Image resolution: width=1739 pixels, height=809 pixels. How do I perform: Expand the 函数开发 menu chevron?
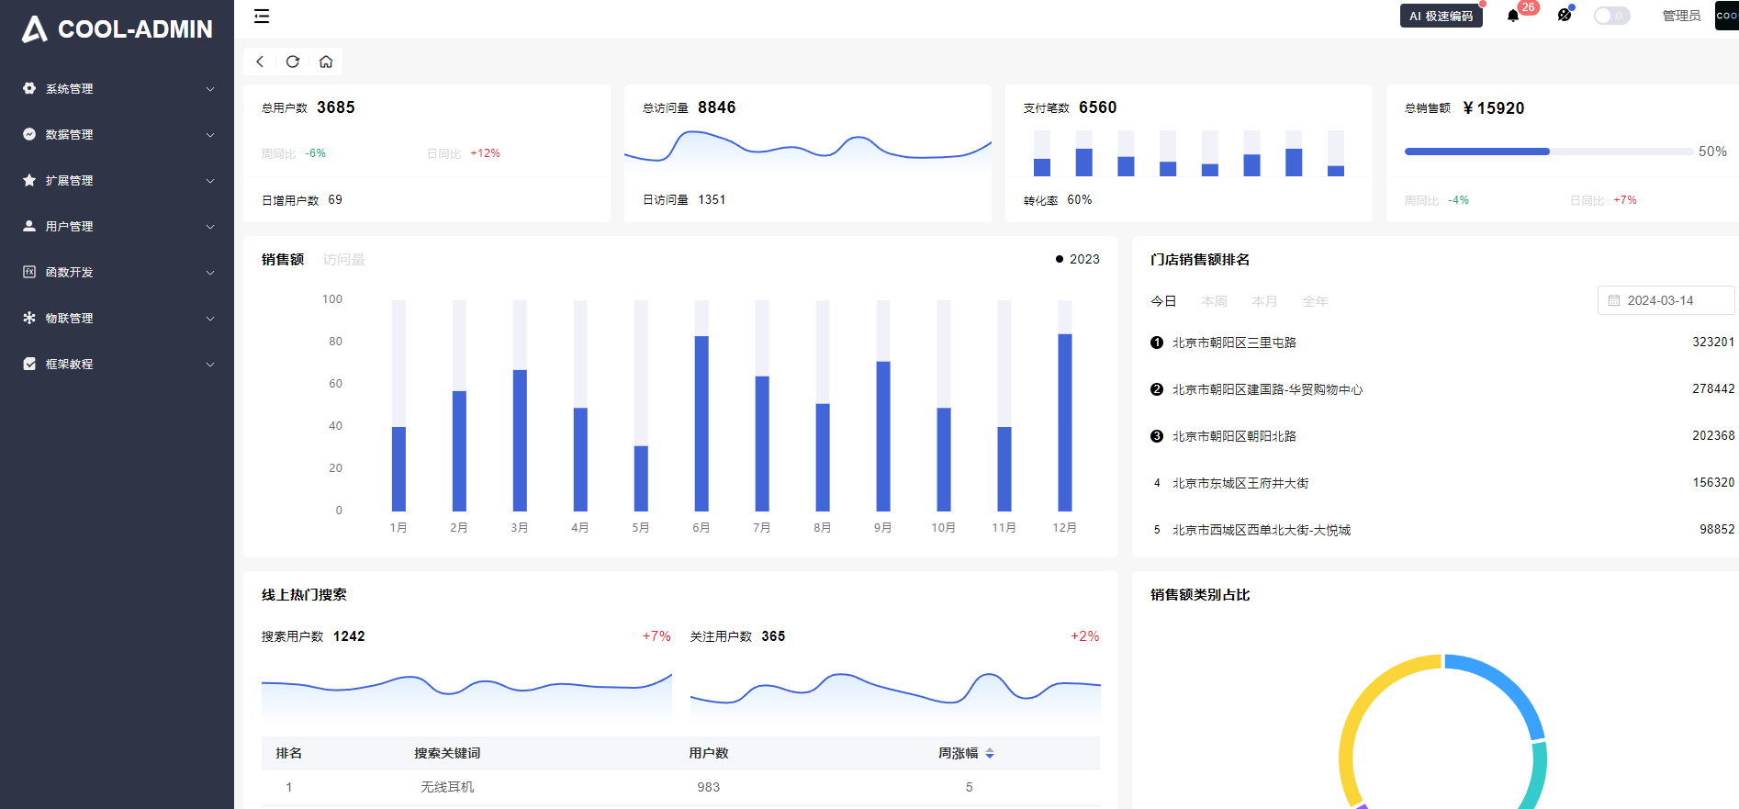(x=210, y=273)
